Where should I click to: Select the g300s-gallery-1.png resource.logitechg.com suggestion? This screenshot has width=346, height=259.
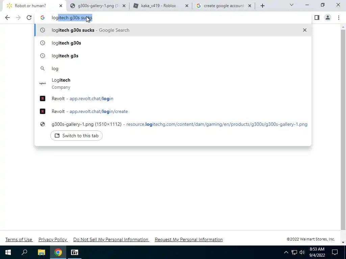click(173, 124)
